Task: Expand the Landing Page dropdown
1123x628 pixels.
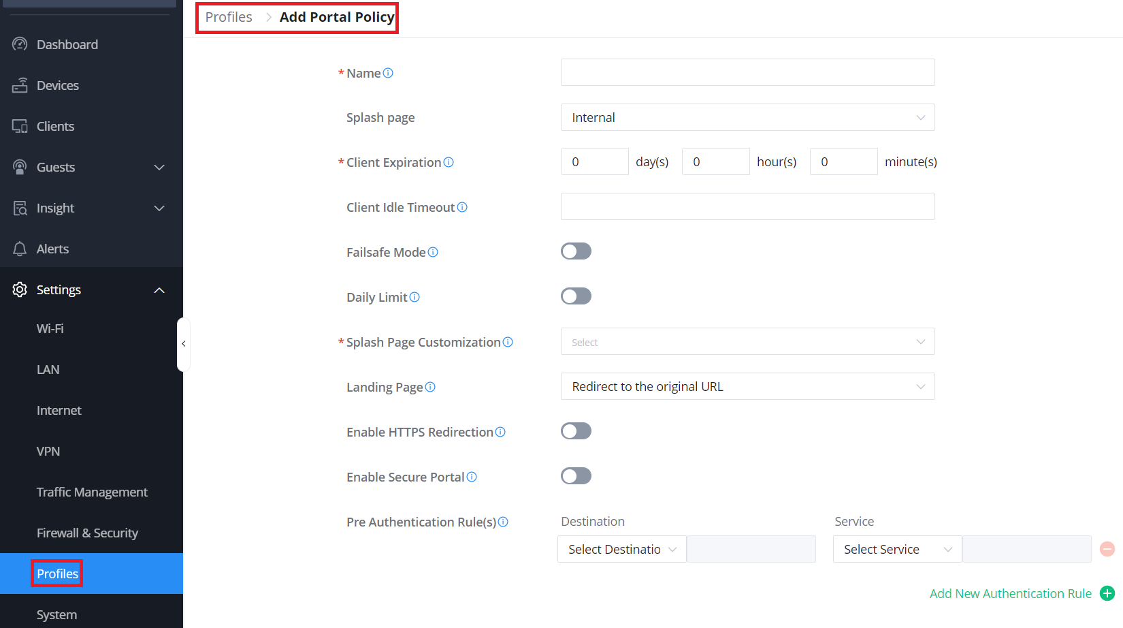Action: click(747, 386)
